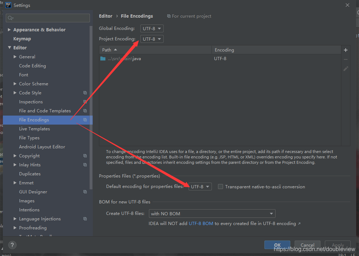
Task: Open the Create UTF-8 files combo box
Action: pos(212,214)
